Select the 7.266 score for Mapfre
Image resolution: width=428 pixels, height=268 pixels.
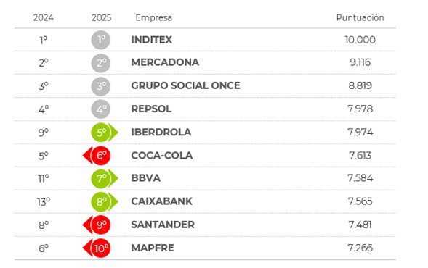[x=360, y=248]
